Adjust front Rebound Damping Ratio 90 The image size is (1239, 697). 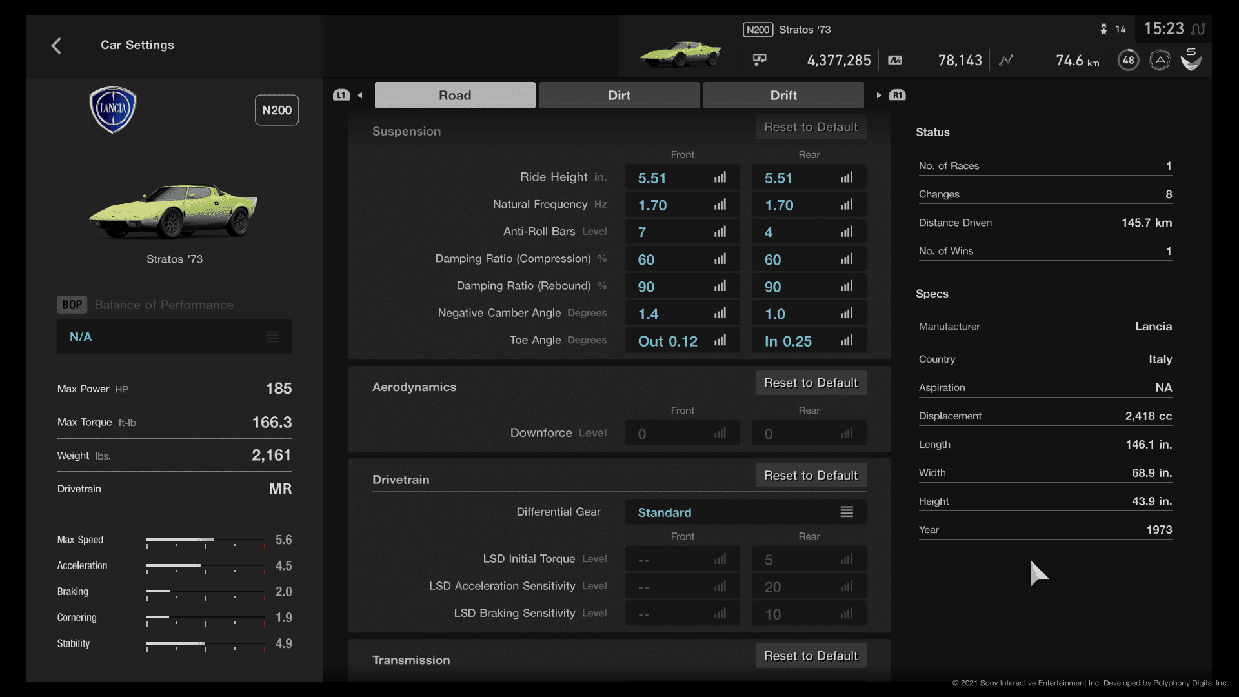coord(683,286)
